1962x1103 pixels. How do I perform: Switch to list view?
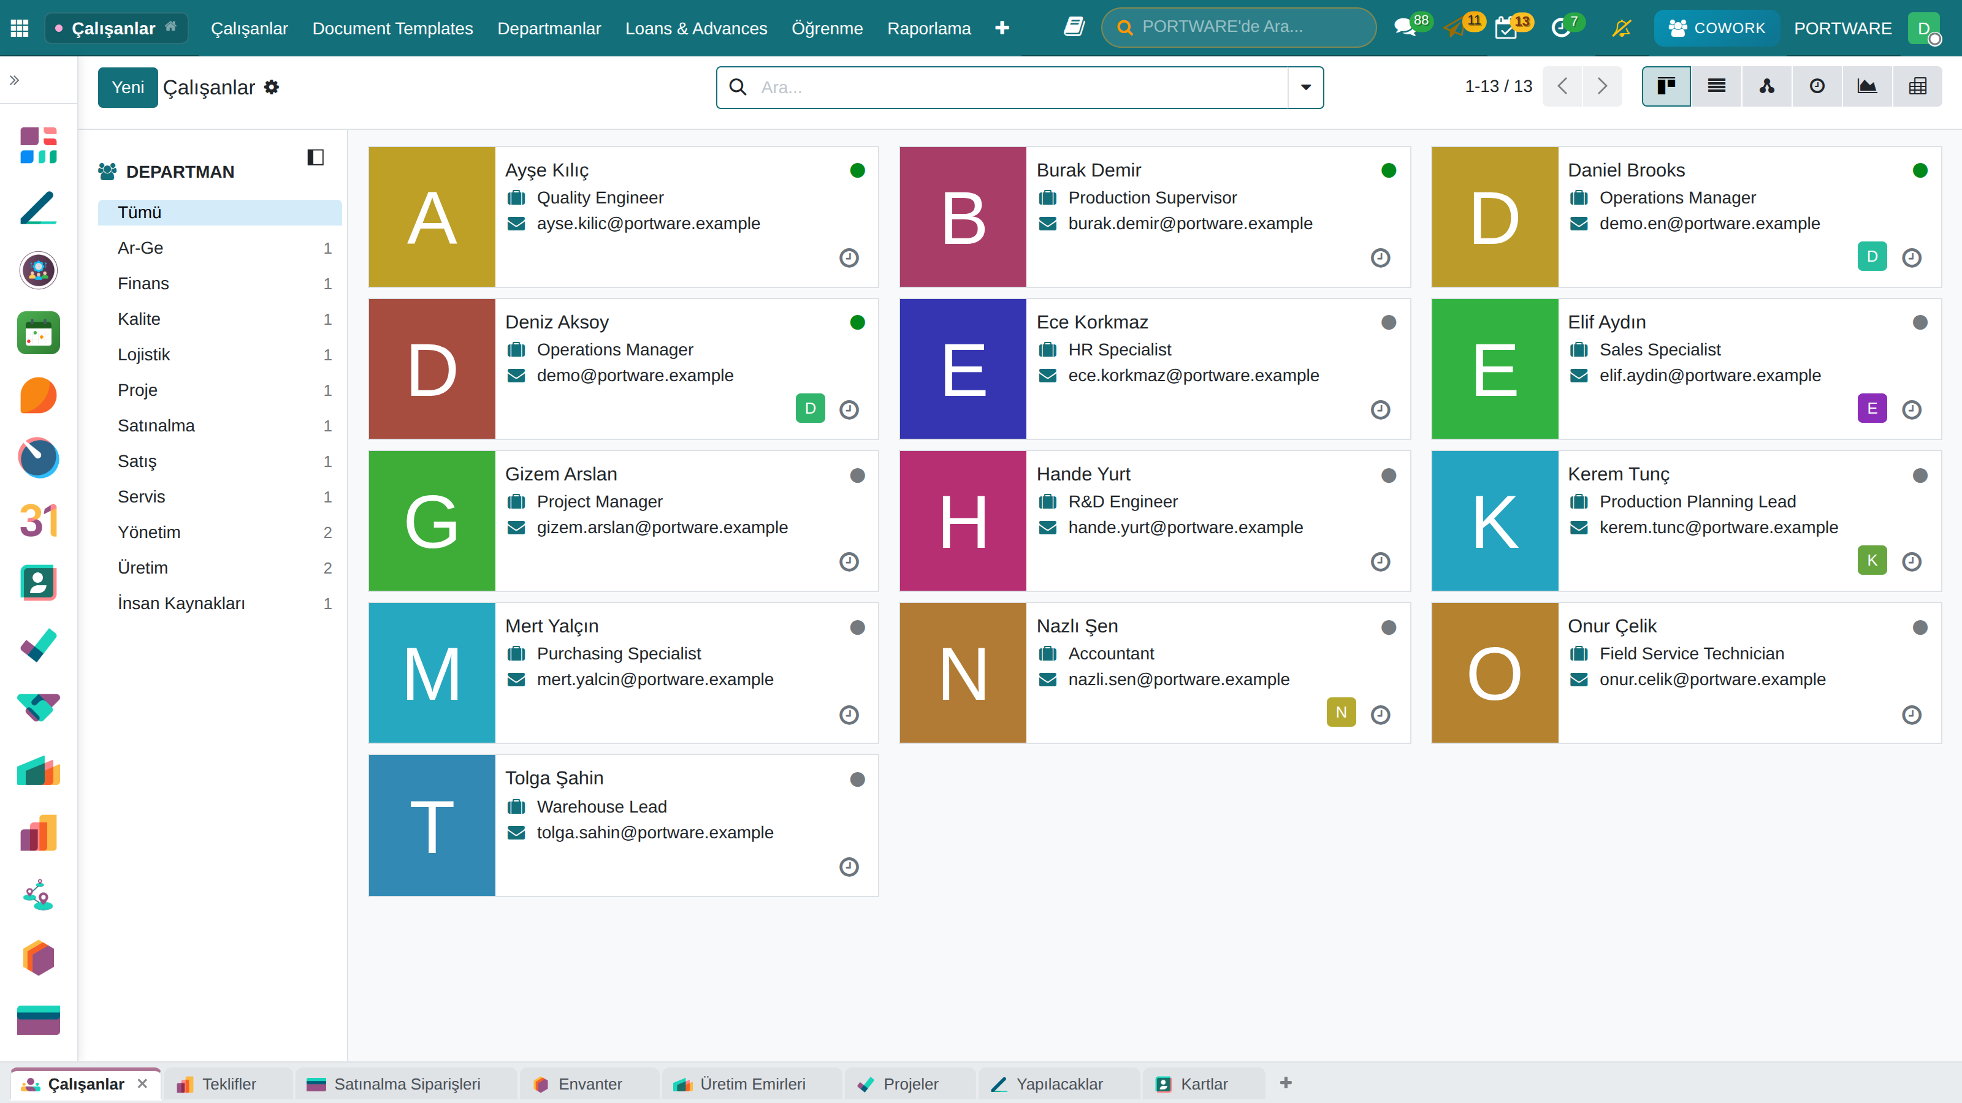pos(1717,87)
